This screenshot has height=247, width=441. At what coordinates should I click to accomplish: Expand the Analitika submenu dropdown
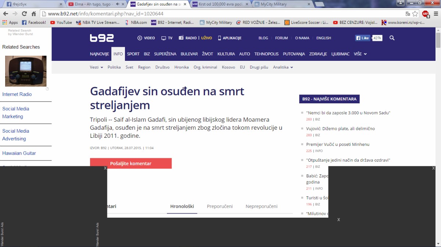(x=283, y=67)
